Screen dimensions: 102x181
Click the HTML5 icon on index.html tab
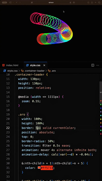click(4, 65)
